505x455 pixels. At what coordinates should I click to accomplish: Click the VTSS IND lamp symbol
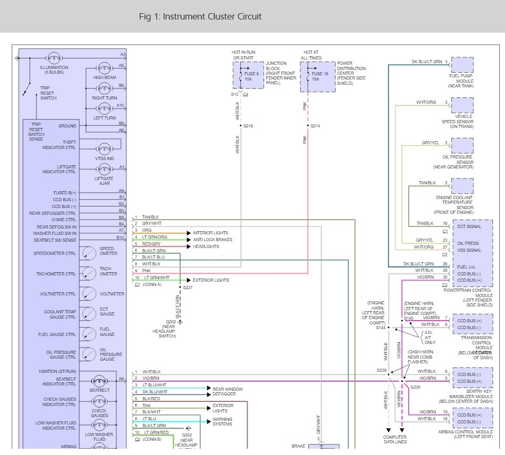tap(104, 149)
